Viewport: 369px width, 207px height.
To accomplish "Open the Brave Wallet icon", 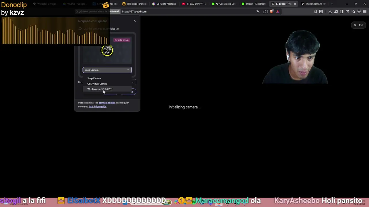I will click(347, 11).
